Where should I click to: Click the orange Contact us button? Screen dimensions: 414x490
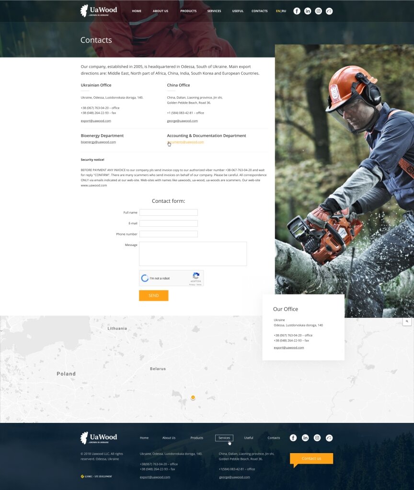click(311, 458)
